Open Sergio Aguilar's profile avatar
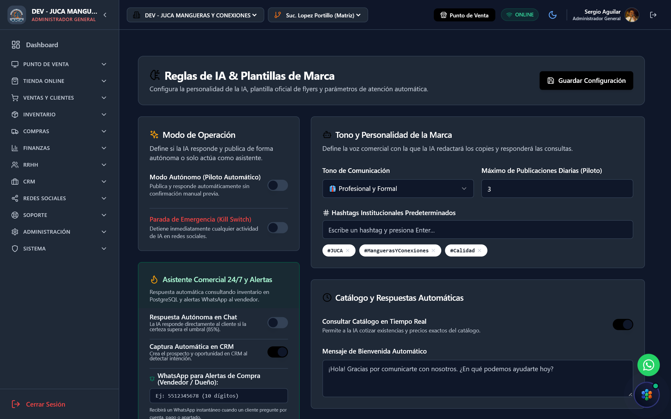Image resolution: width=671 pixels, height=419 pixels. pos(632,15)
